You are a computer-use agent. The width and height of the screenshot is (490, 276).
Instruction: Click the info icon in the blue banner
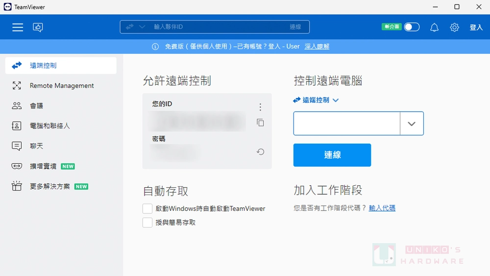tap(155, 47)
